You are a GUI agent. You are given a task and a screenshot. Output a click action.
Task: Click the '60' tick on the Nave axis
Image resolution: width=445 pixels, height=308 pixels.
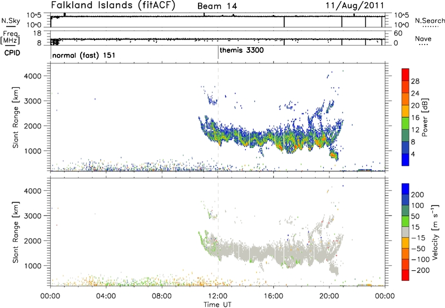point(398,33)
